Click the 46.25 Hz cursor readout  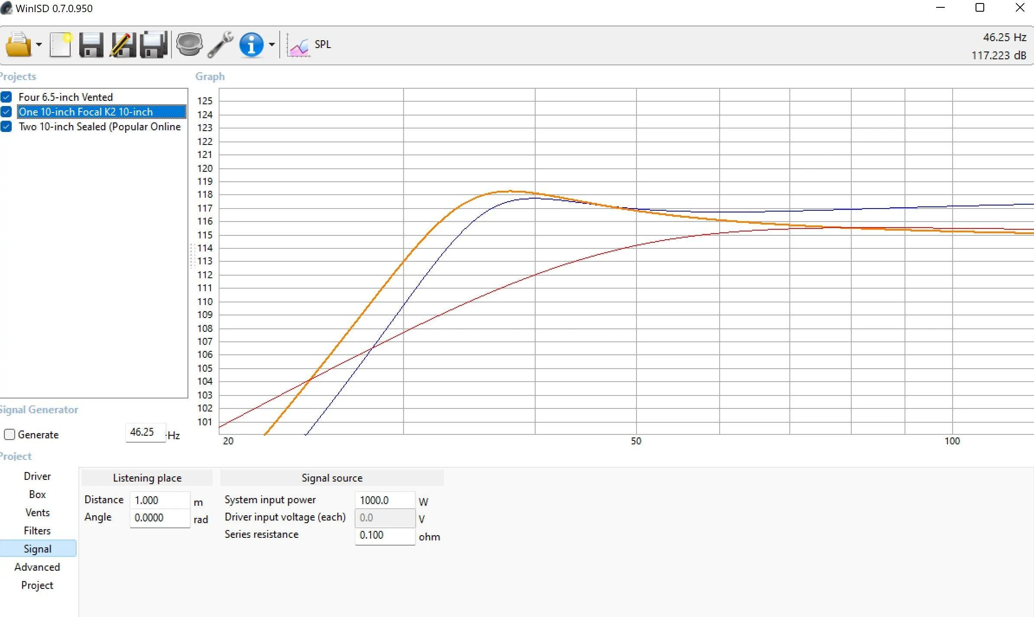1004,37
